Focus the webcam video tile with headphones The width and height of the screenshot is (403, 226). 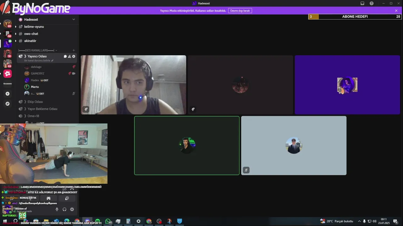click(133, 85)
